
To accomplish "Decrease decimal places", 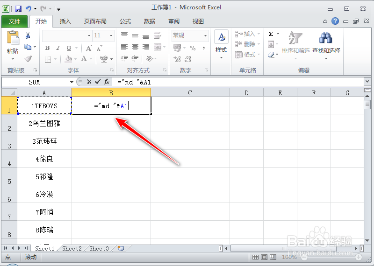I will [188, 59].
